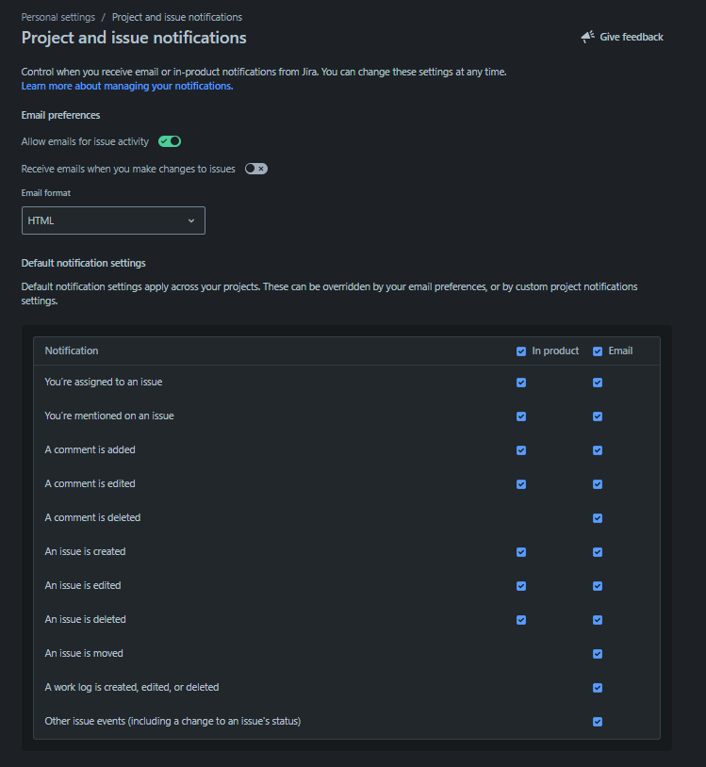The width and height of the screenshot is (706, 767).
Task: Open Personal settings breadcrumb
Action: tap(57, 17)
